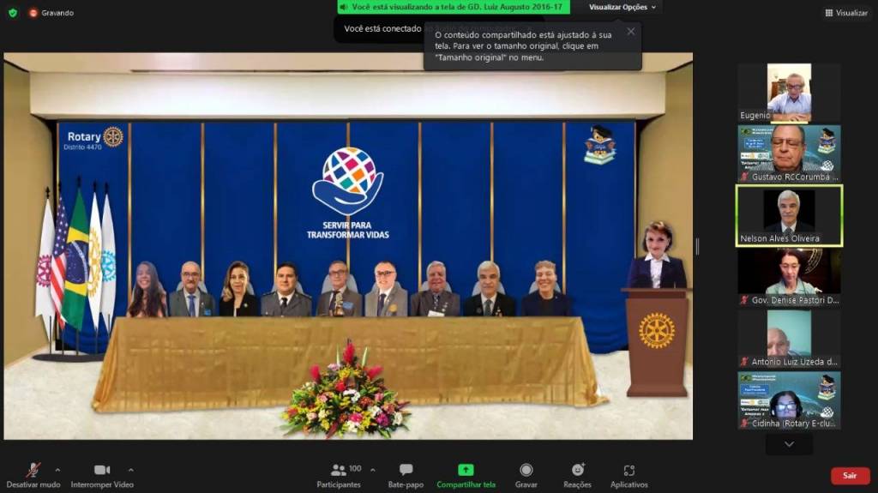The width and height of the screenshot is (878, 493).
Task: Click the green encryption shield icon
Action: (x=12, y=13)
